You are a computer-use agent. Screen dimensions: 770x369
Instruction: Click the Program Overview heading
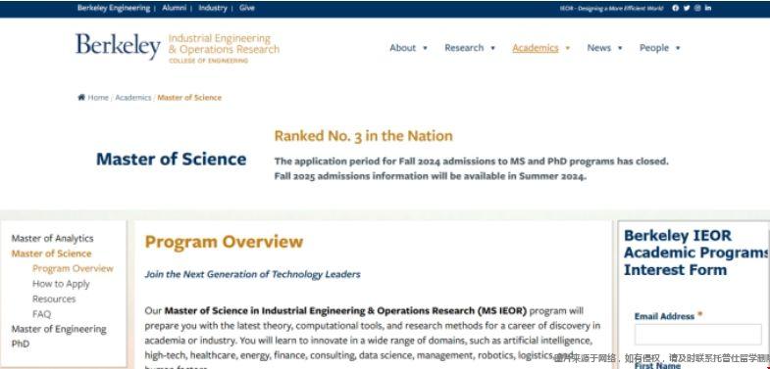(224, 242)
